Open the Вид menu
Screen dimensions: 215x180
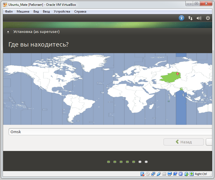click(x=36, y=12)
